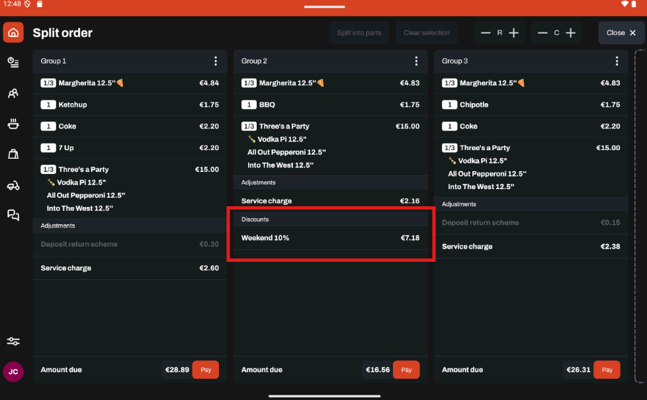Open the chat messages icon
647x400 pixels.
tap(13, 215)
